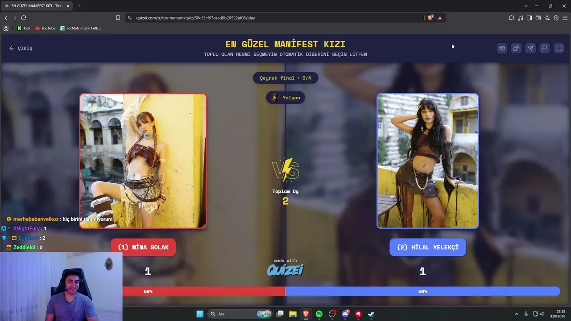
Task: View site information icon in address bar
Action: (x=130, y=18)
